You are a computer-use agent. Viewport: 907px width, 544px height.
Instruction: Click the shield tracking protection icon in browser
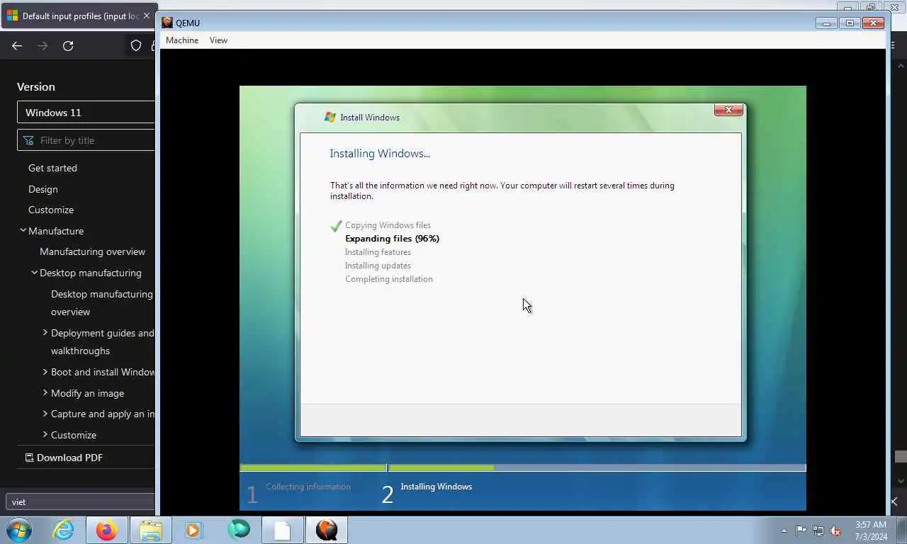pyautogui.click(x=136, y=46)
